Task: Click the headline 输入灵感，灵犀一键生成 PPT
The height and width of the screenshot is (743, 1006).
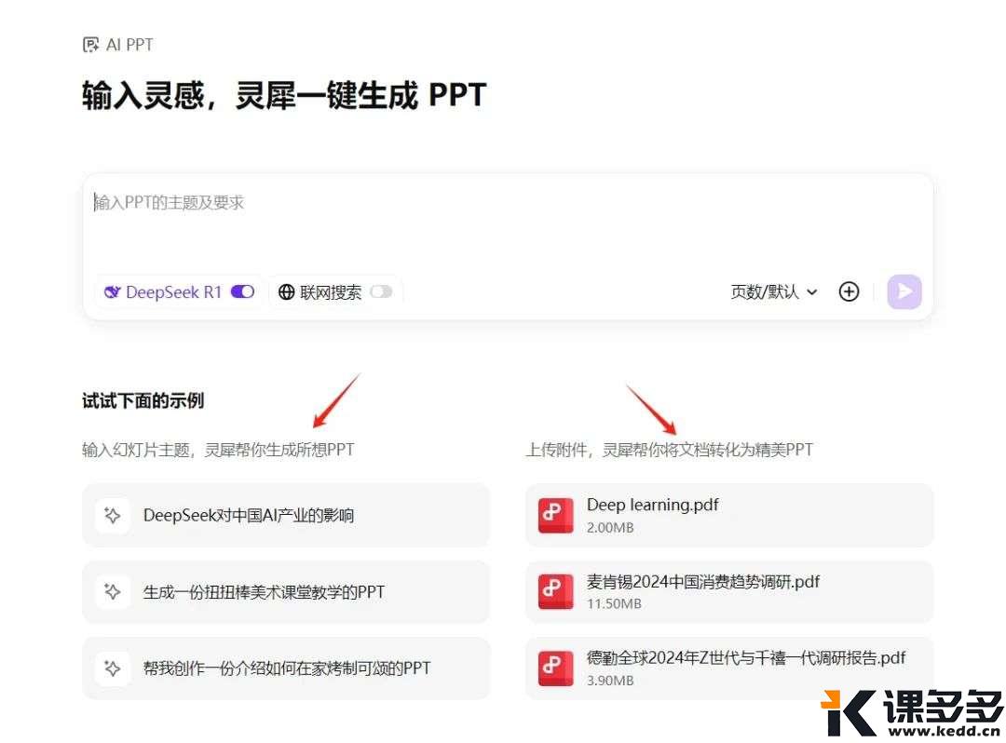Action: pos(284,96)
